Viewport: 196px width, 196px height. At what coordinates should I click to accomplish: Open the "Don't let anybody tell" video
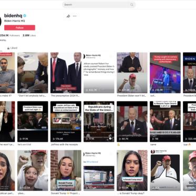pyautogui.click(x=33, y=73)
